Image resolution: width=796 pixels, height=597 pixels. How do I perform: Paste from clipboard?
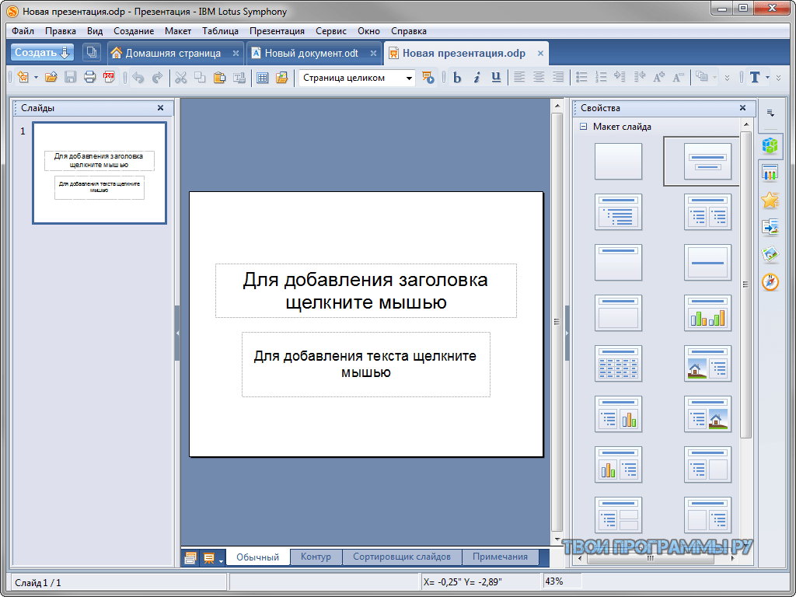click(219, 78)
